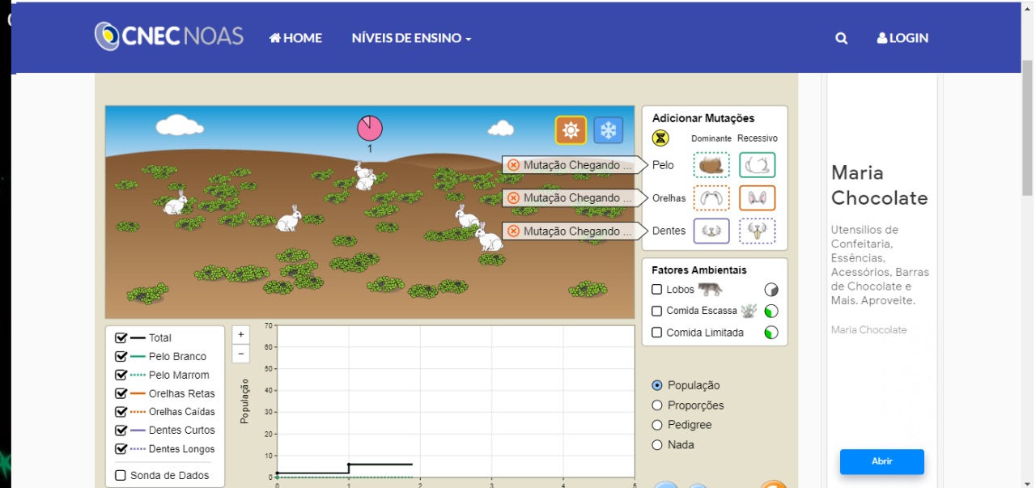The width and height of the screenshot is (1036, 488).
Task: Select the sun equator environment button
Action: point(571,130)
